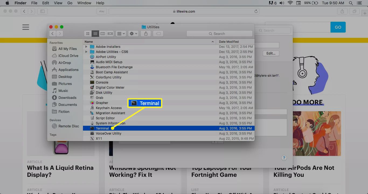
Task: Switch Finder to column view
Action: [x=103, y=34]
